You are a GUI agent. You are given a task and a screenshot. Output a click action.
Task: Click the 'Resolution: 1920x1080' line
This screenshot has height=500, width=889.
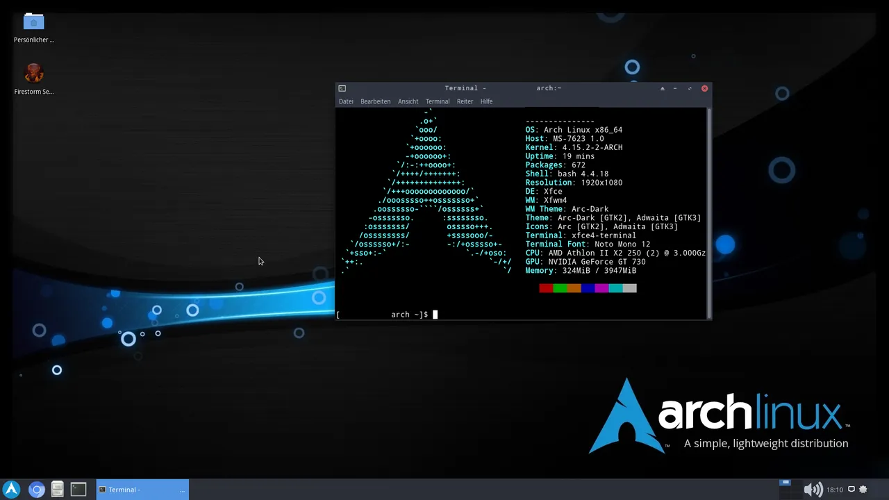[x=574, y=183]
